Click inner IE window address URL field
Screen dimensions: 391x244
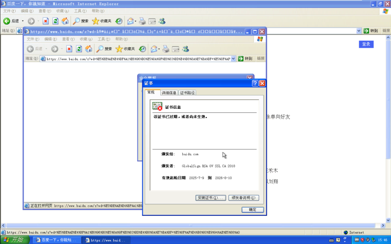[138, 59]
